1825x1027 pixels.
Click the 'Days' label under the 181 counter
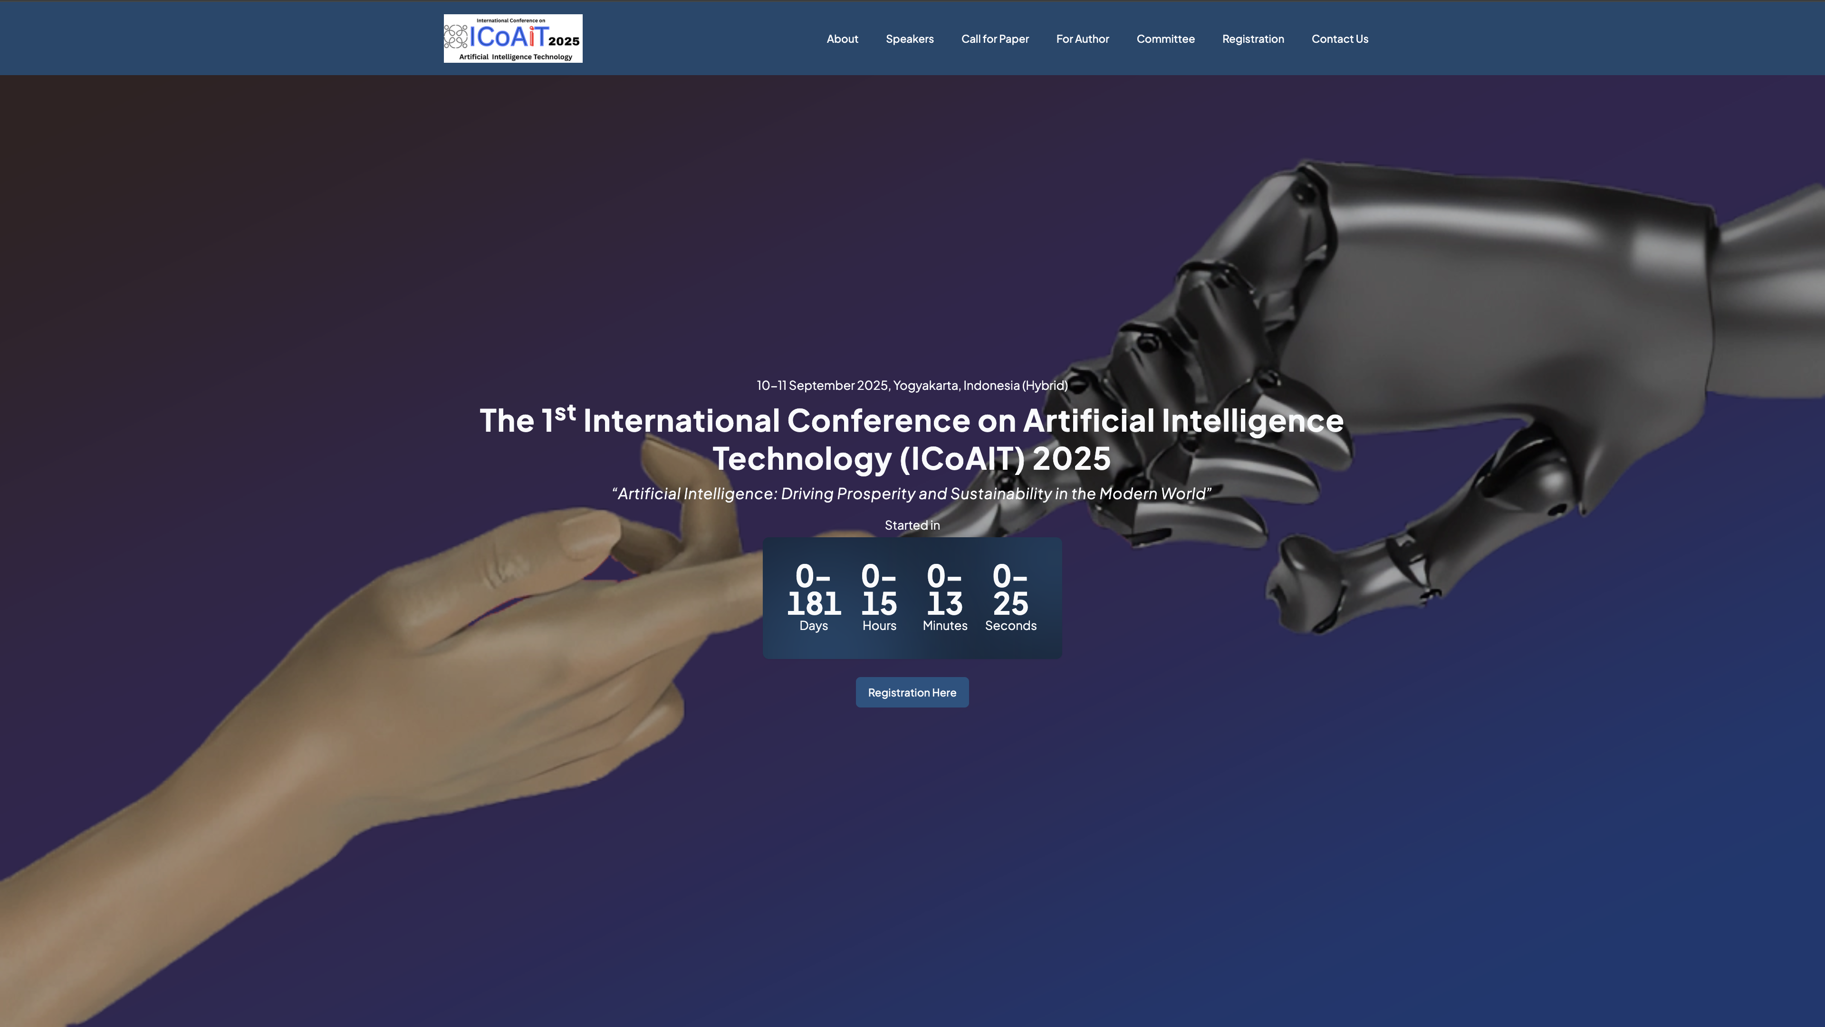click(x=813, y=626)
